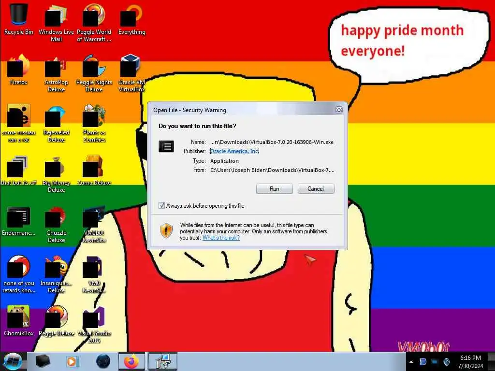
Task: Select the Peggle Deluxe desktop icon
Action: 56,321
